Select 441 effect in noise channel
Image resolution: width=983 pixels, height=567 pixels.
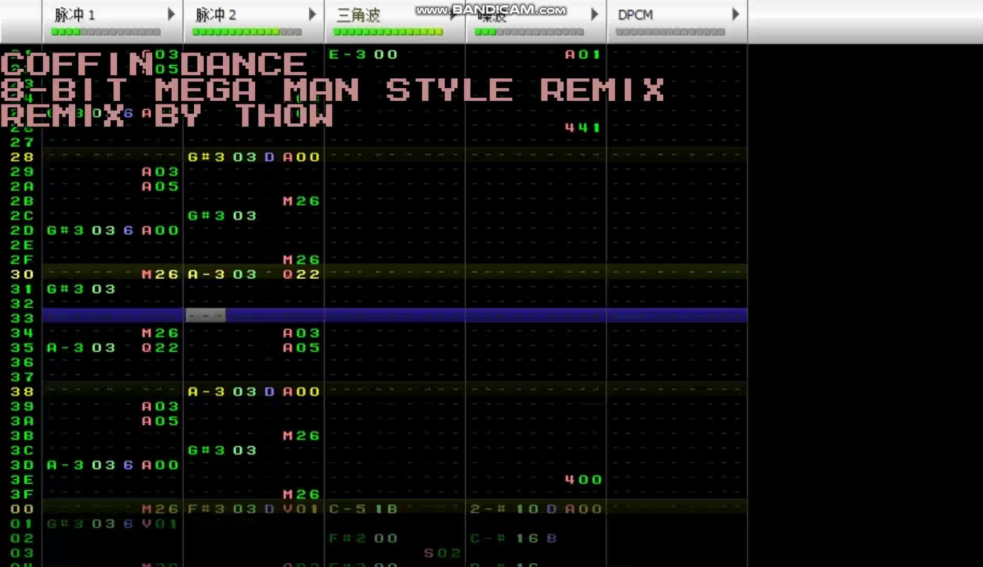[583, 128]
